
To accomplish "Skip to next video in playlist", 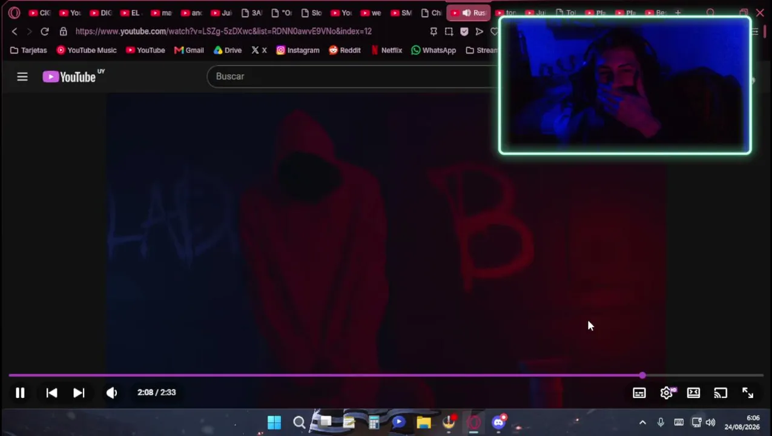I will coord(79,393).
